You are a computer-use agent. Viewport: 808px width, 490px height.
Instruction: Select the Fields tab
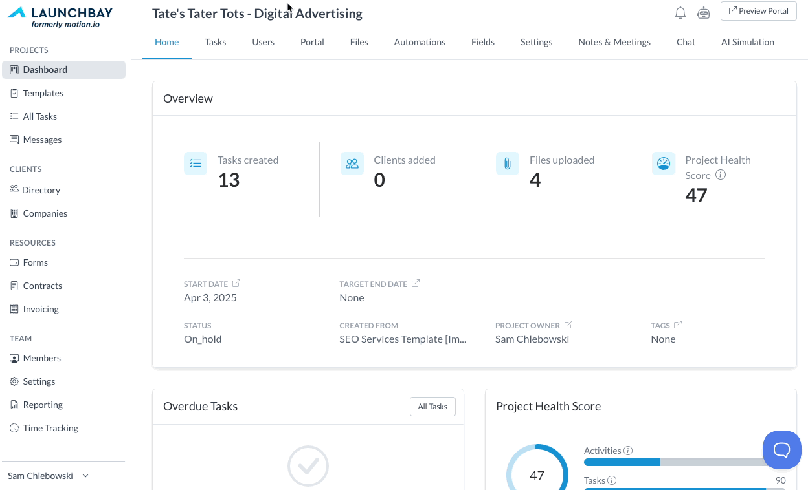tap(483, 42)
